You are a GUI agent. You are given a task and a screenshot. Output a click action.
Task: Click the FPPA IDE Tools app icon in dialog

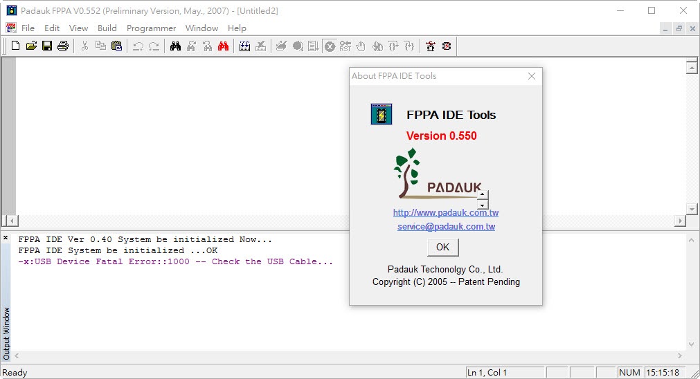[382, 114]
